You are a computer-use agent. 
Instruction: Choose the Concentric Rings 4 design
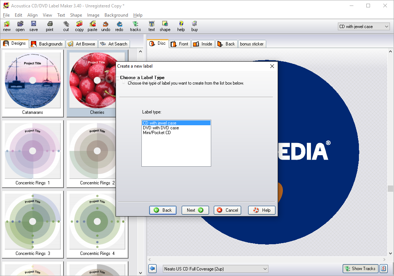tap(97, 225)
